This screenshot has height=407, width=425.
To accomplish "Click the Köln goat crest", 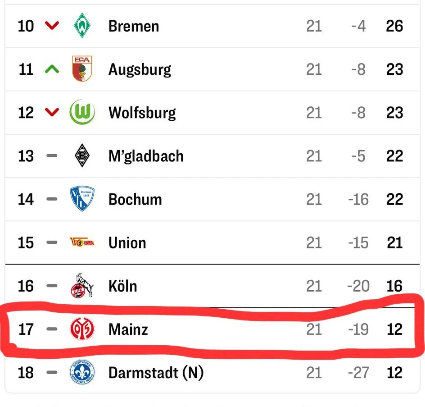I will pos(82,286).
